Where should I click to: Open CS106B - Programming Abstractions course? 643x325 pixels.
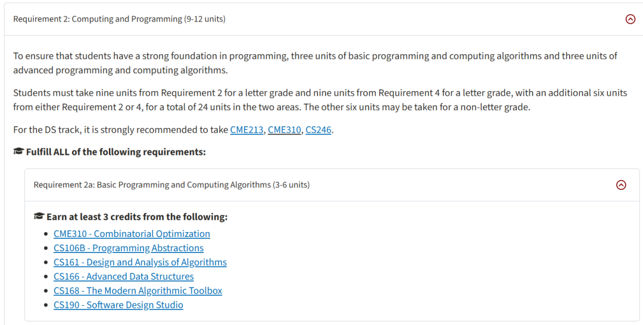(129, 248)
